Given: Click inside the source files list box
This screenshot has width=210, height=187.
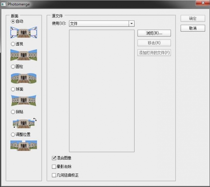Looking at the screenshot, I should (102, 91).
